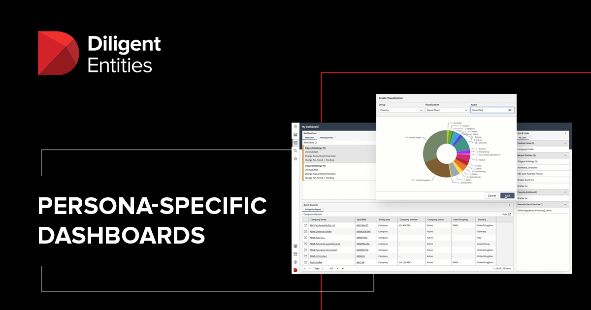Open the ABC Cars Australia Pty Ltd company link

322,225
